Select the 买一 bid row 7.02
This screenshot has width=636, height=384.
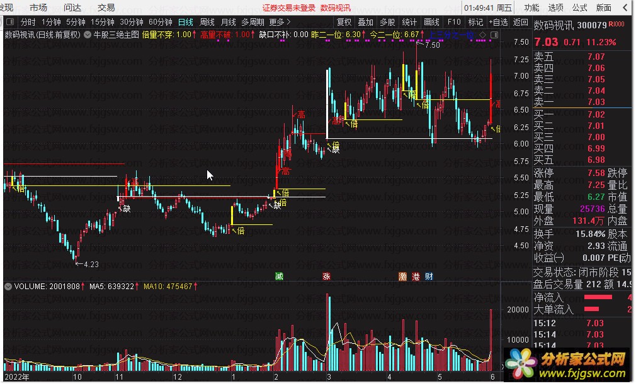tap(582, 114)
